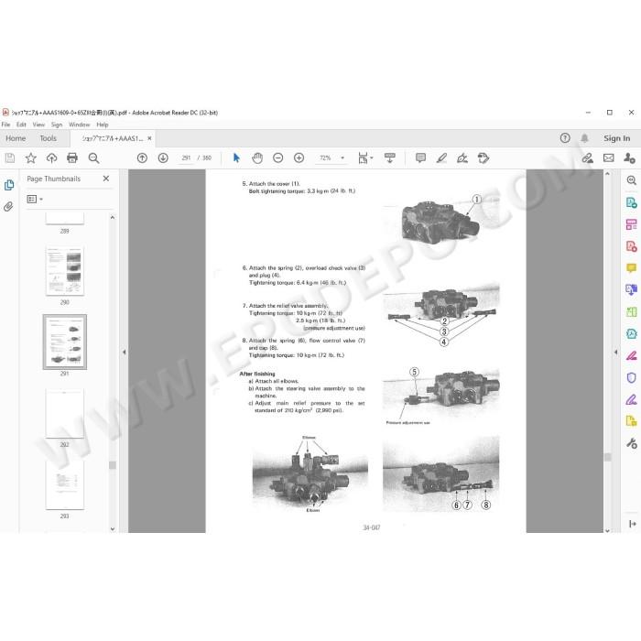Open the Help menu
641x641 pixels.
pos(103,125)
